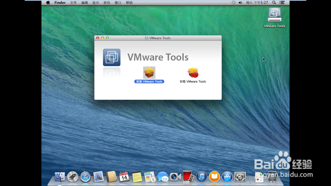Open the App Store in the Dock
331x186 pixels.
pos(227,176)
